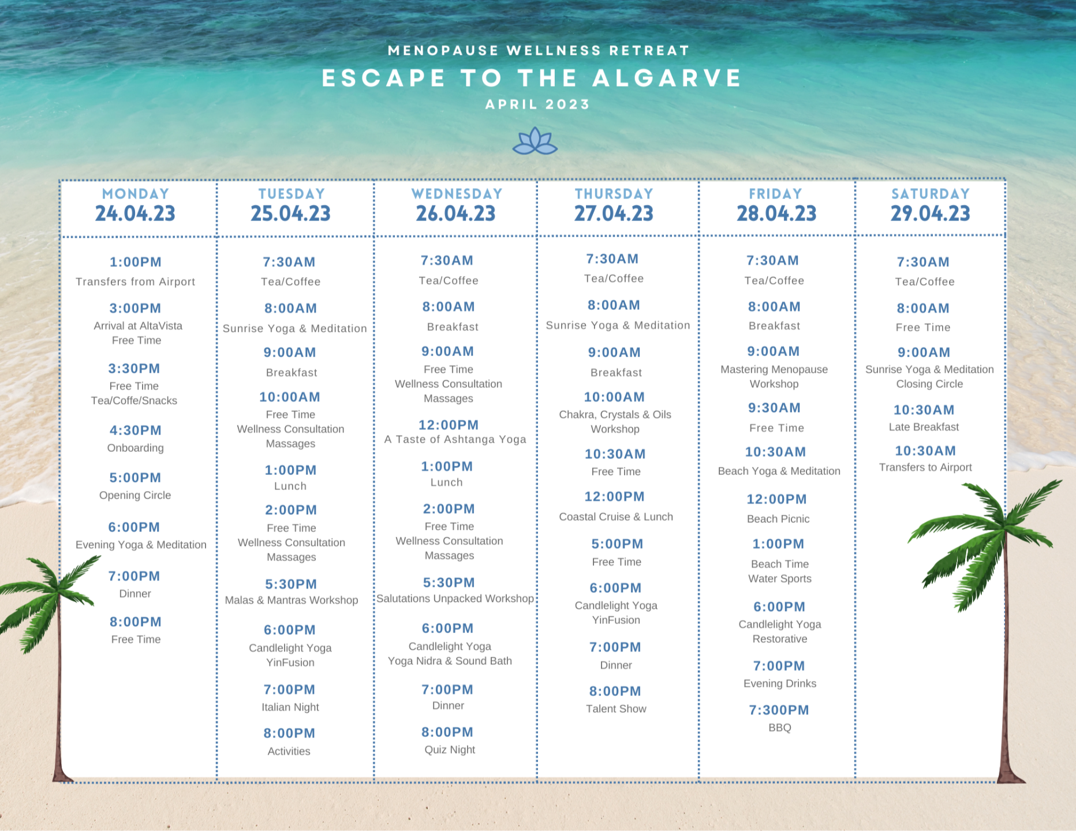Select the Talent Show event
This screenshot has width=1076, height=831.
(x=616, y=709)
